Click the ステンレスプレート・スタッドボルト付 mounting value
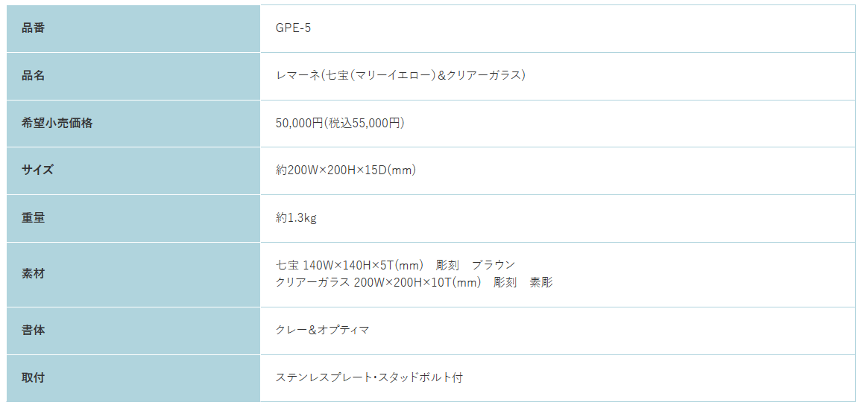 tap(368, 378)
